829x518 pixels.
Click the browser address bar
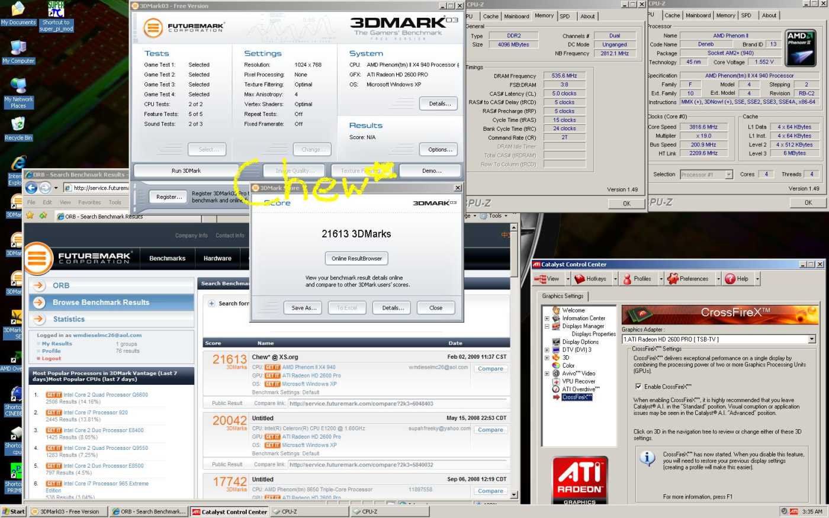tap(97, 188)
